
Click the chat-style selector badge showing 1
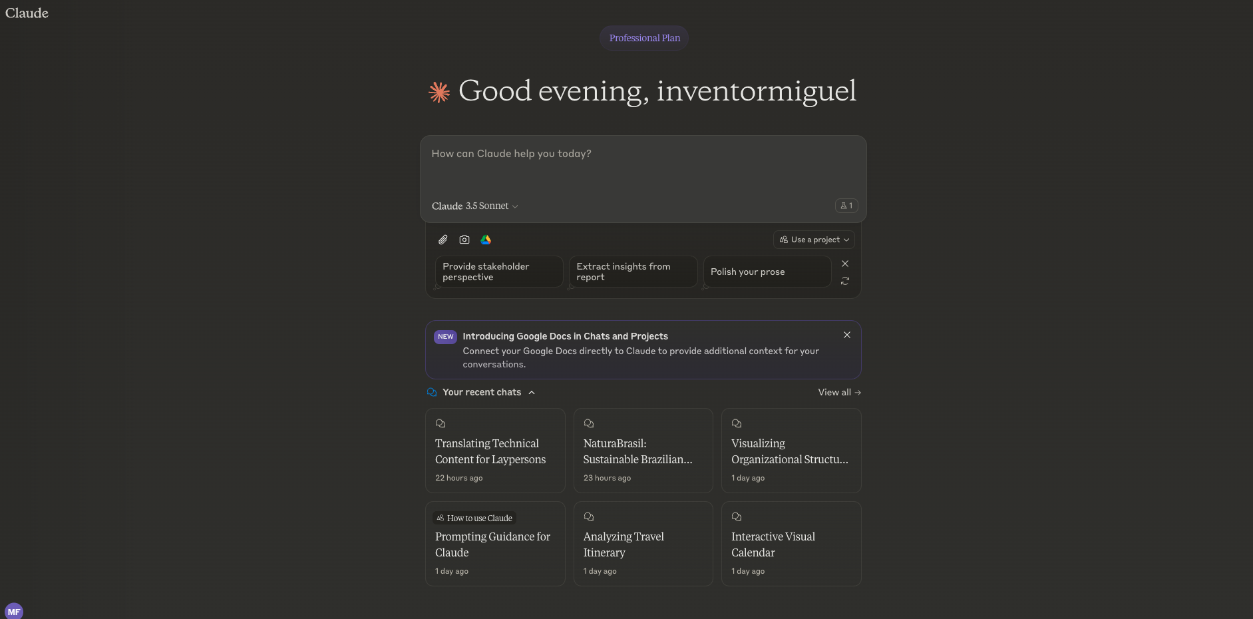point(846,206)
